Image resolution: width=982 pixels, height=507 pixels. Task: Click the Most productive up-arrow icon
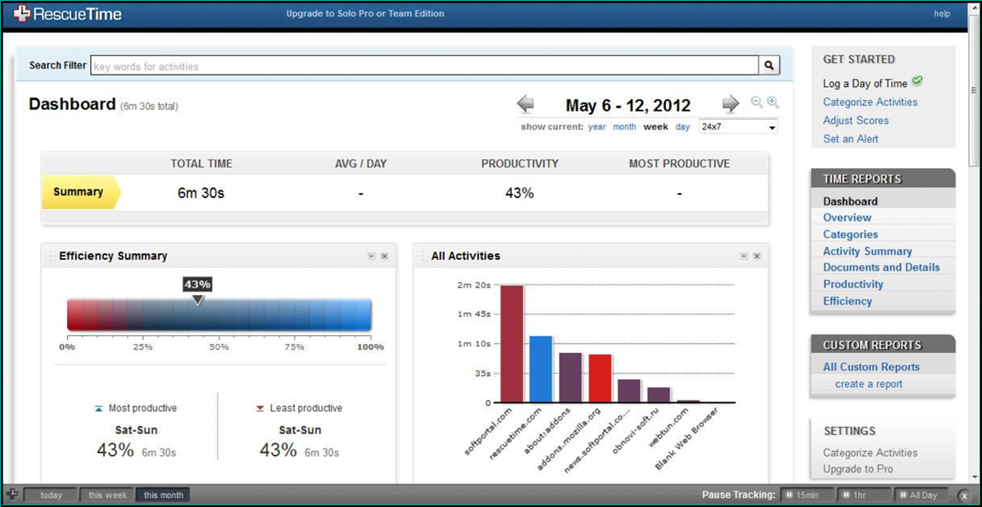[98, 409]
